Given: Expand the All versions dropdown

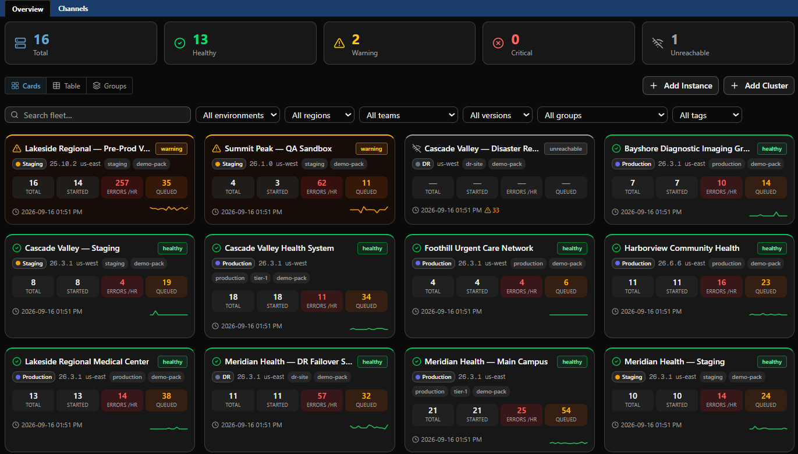Looking at the screenshot, I should click(498, 115).
